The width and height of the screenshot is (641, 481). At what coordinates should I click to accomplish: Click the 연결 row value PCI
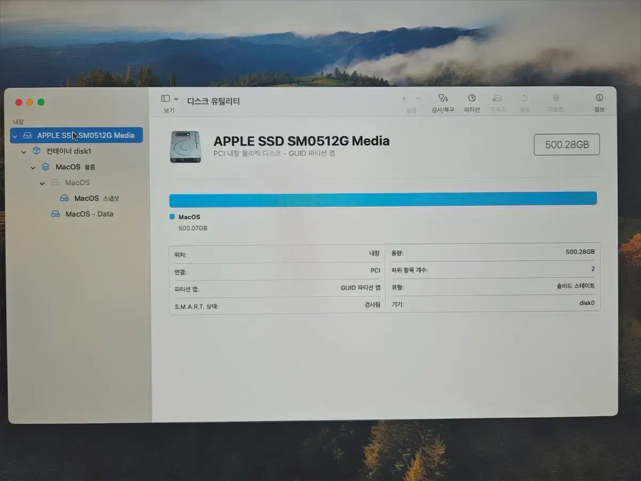375,271
